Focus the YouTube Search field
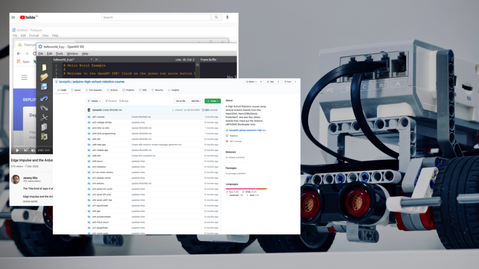This screenshot has height=269, width=479. coord(156,17)
